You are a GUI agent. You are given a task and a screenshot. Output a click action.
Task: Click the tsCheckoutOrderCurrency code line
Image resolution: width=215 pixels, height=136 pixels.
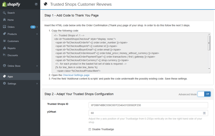[92, 60]
